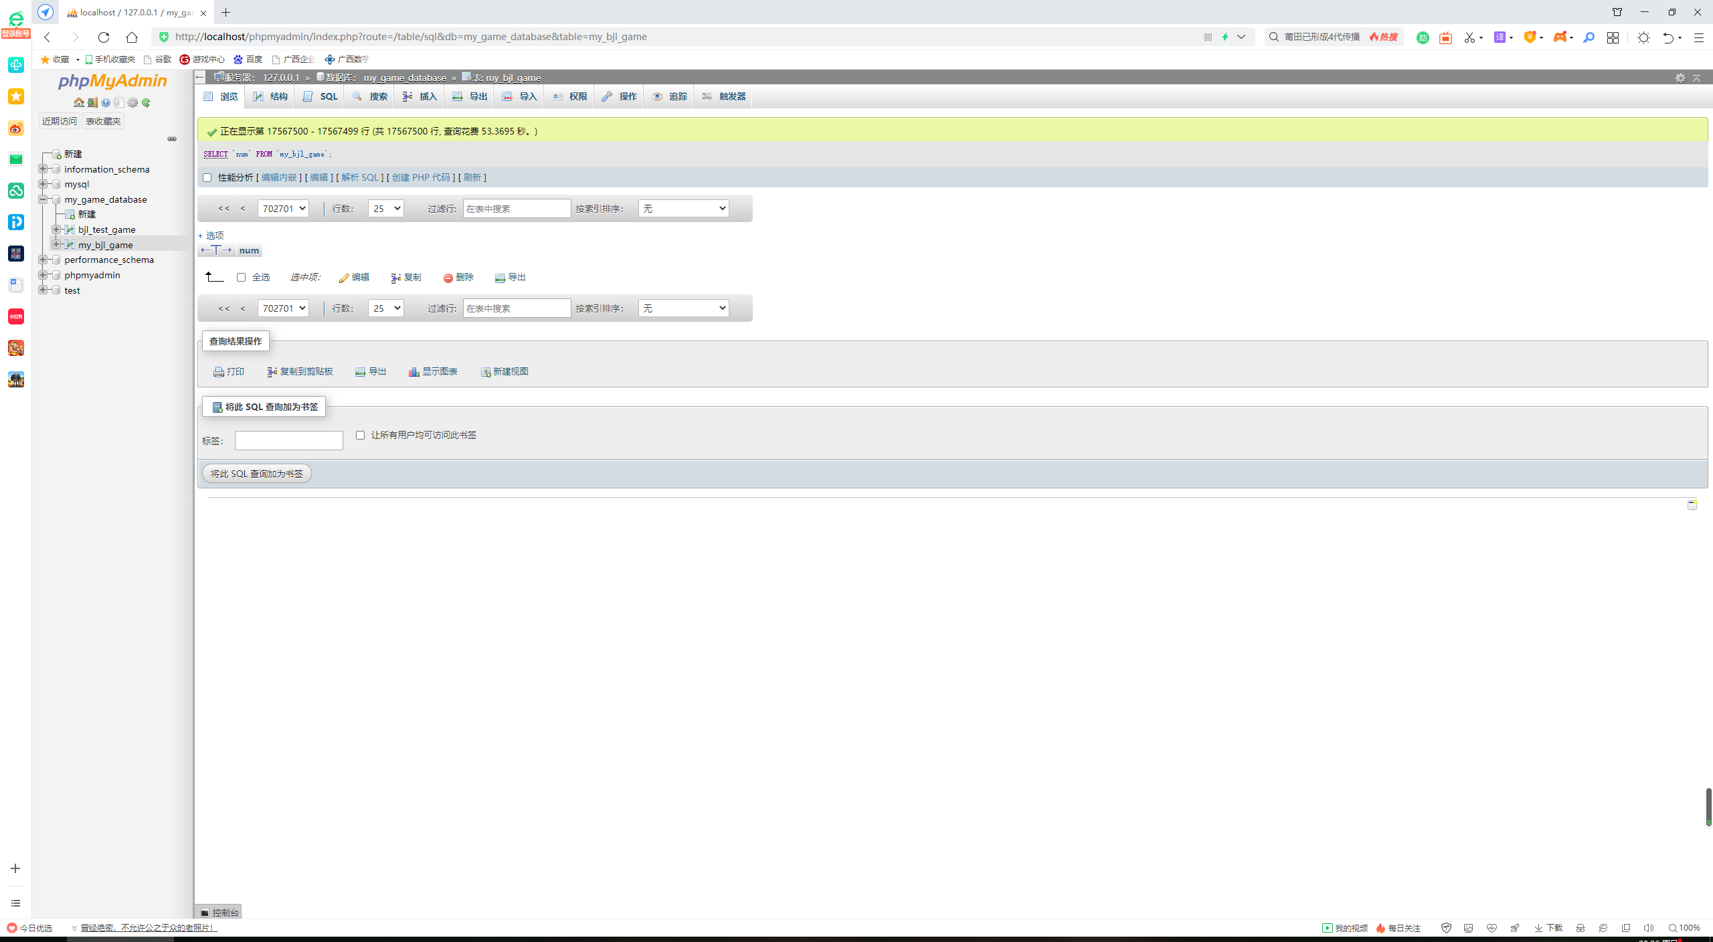Open the phpMyAdmin documentation help icon
The width and height of the screenshot is (1713, 942).
(106, 102)
